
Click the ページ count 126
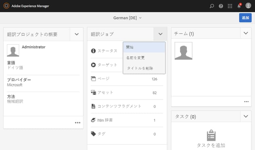(x=154, y=79)
